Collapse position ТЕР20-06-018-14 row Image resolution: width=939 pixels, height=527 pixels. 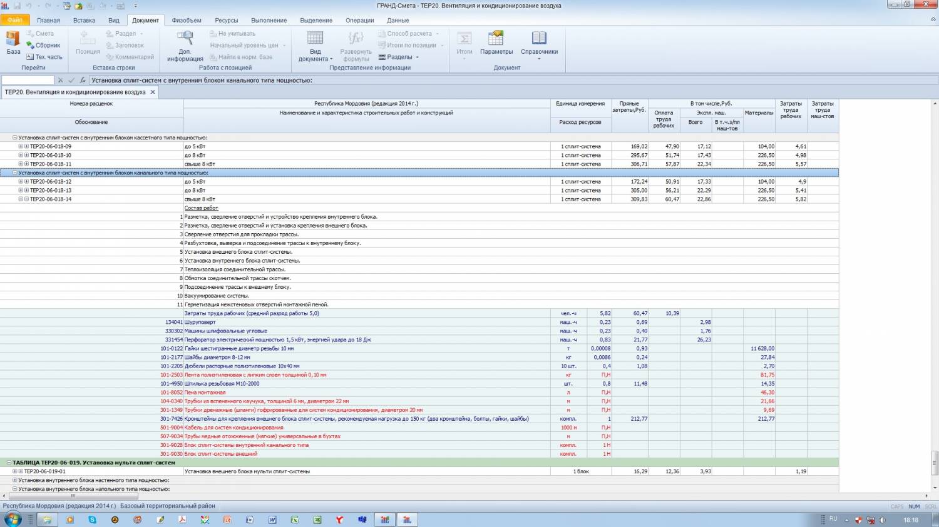coord(21,199)
